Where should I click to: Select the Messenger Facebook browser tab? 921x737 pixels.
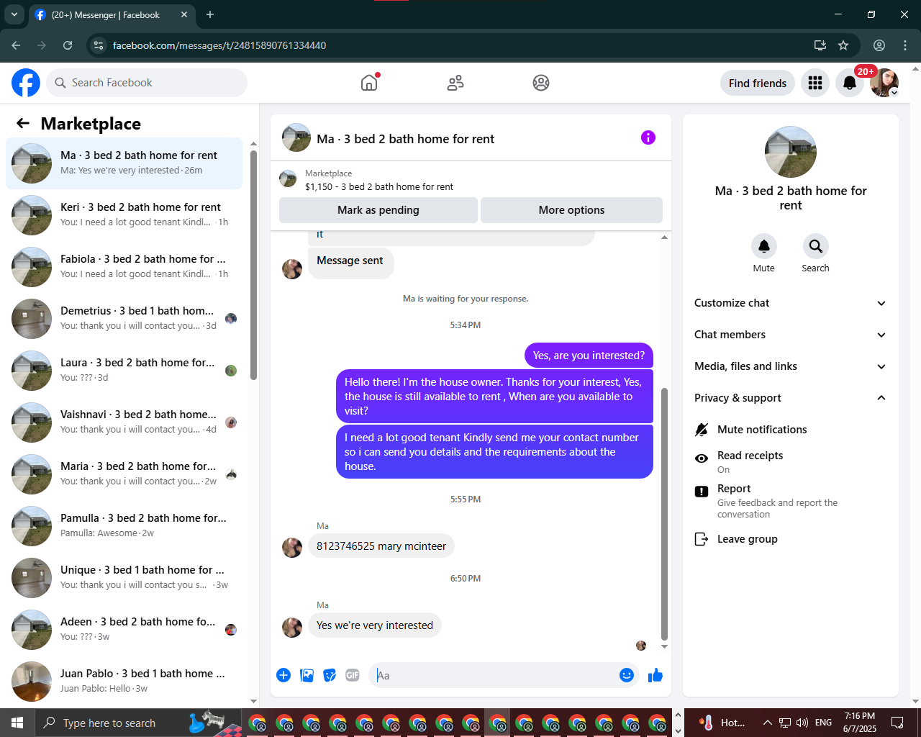[x=112, y=14]
